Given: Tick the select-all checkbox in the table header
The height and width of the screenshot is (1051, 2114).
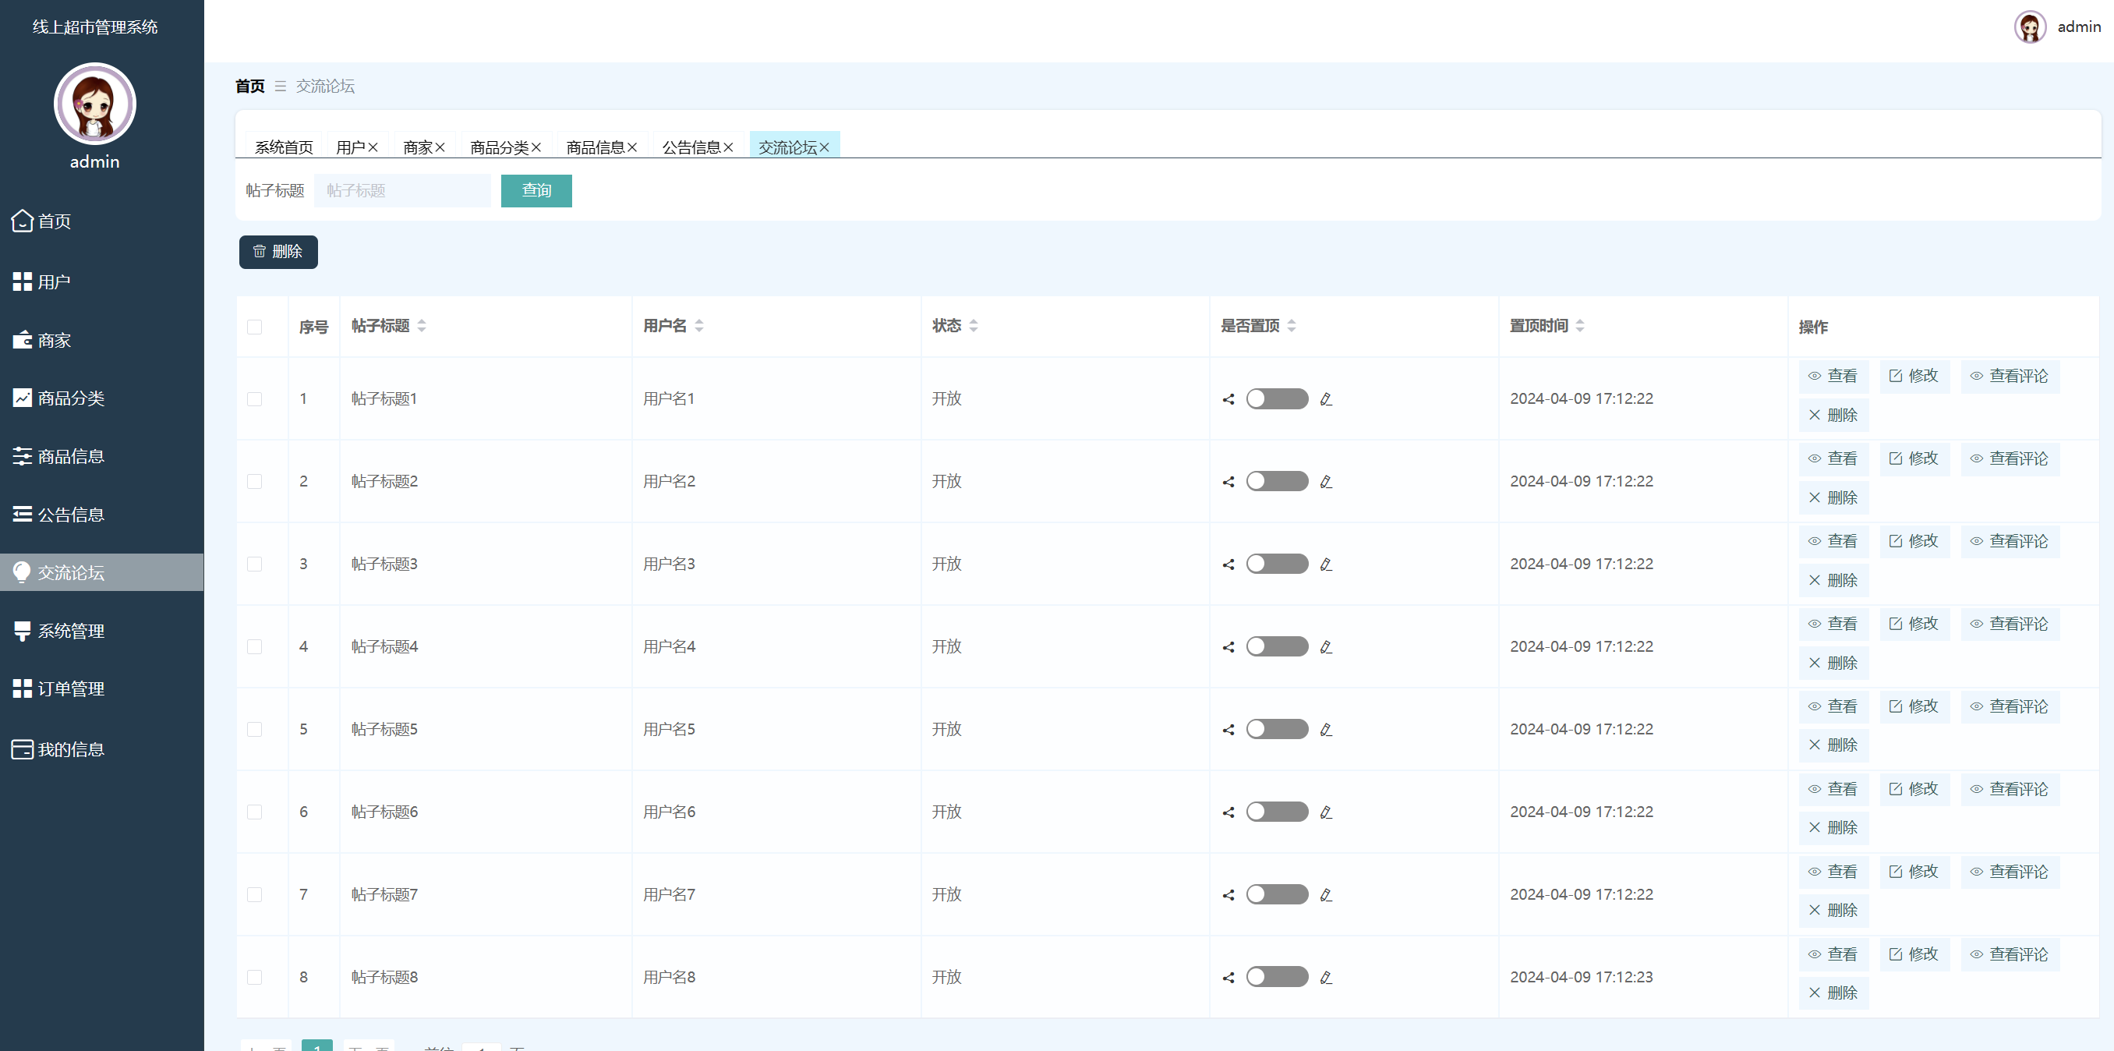Looking at the screenshot, I should [x=254, y=327].
